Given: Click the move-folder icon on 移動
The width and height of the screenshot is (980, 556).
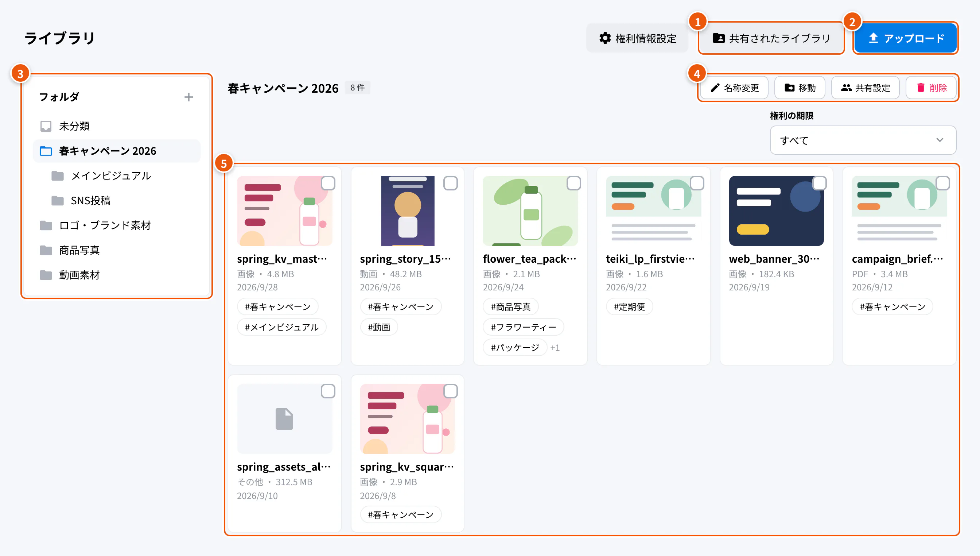Looking at the screenshot, I should pyautogui.click(x=789, y=88).
